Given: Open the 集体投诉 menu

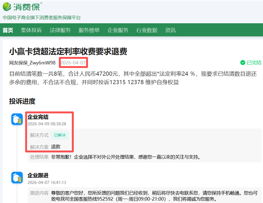Looking at the screenshot, I should 31,30.
